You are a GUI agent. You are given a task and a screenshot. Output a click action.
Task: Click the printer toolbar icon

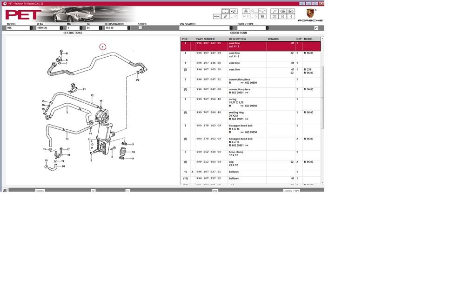point(246,11)
